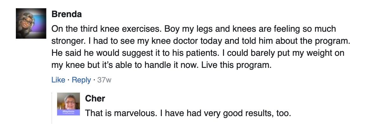The height and width of the screenshot is (124, 380).
Task: Open Cher's profile picture
Action: 68,104
